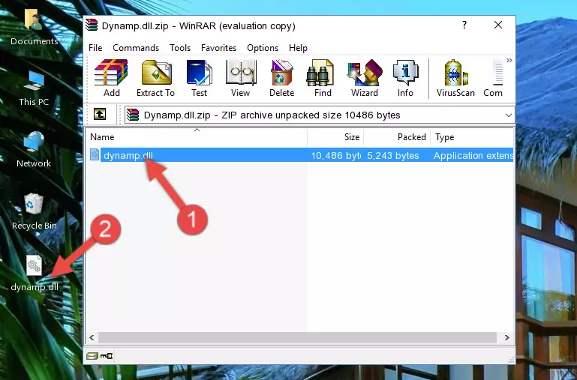
Task: Click the horizontal scrollbar thumb
Action: pyautogui.click(x=297, y=337)
